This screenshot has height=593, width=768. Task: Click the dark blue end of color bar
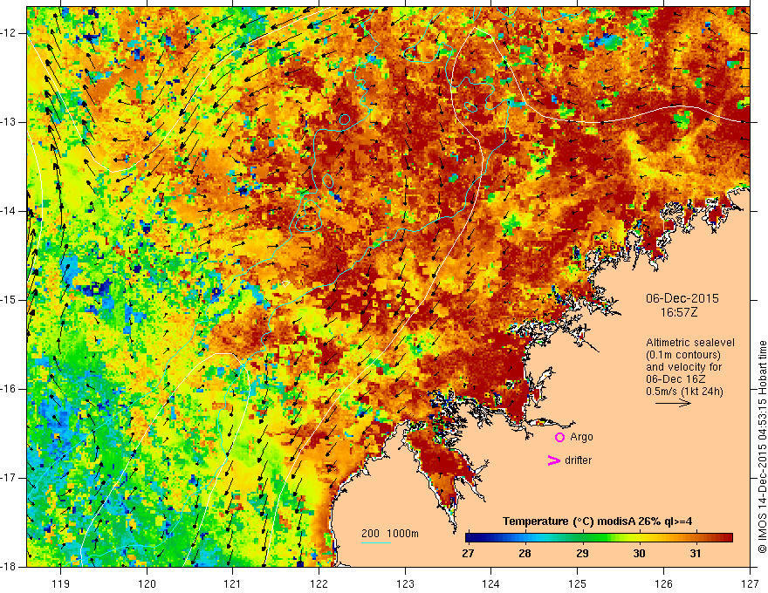click(x=470, y=538)
